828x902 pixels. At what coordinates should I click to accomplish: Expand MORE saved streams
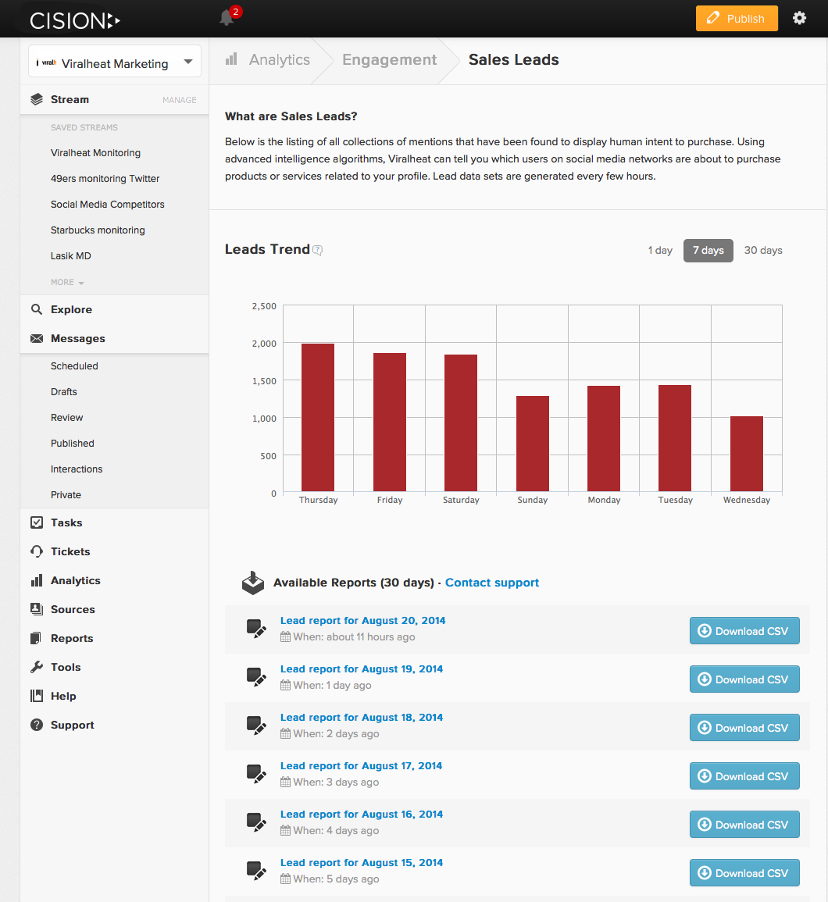click(67, 283)
